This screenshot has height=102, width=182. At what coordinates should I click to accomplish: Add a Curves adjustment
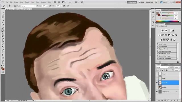[x=169, y=31]
